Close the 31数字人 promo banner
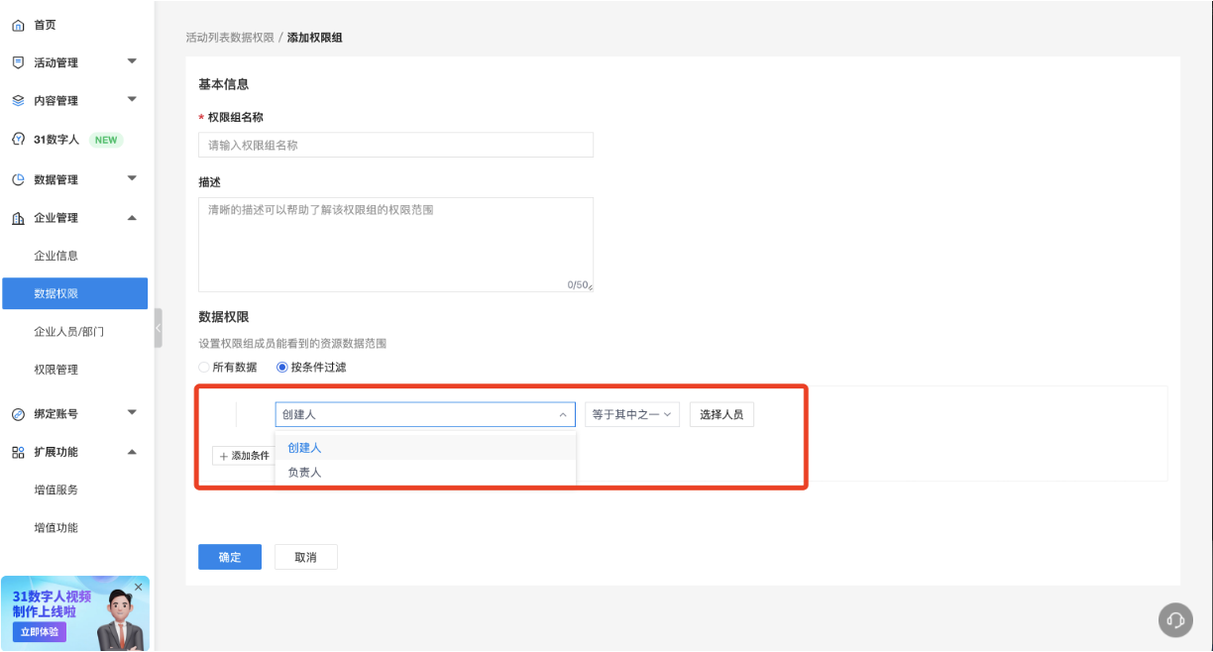The height and width of the screenshot is (652, 1213). [139, 587]
